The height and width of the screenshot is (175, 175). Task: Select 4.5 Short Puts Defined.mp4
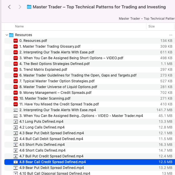42,145
